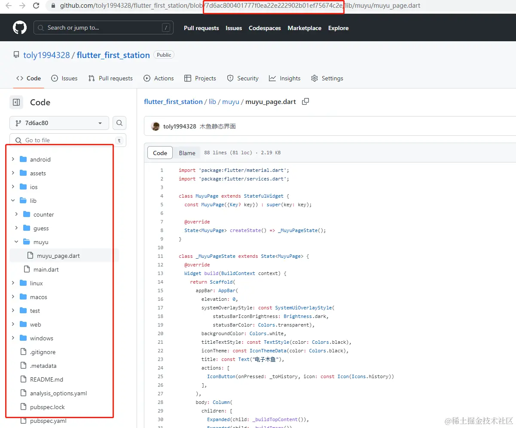Image resolution: width=516 pixels, height=428 pixels.
Task: Focus the Search or jump to box
Action: pos(103,28)
